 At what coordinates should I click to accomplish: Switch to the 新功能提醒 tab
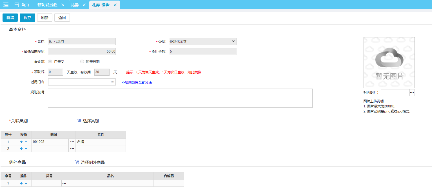(x=47, y=5)
